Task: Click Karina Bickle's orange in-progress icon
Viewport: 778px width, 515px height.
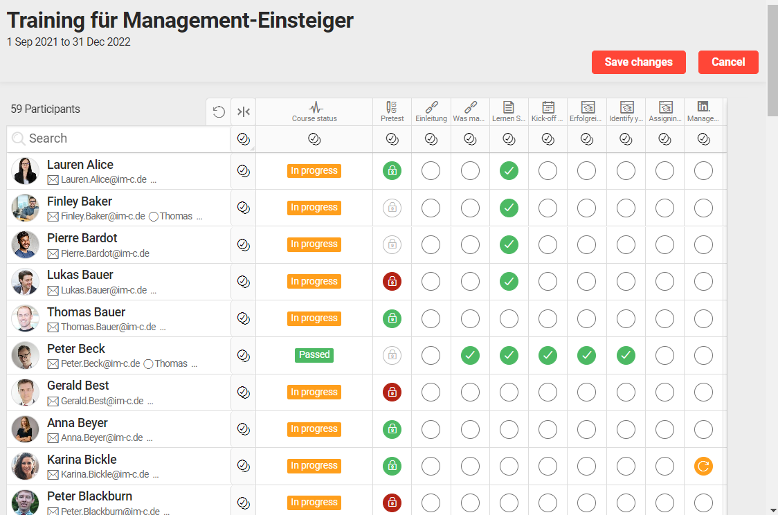Action: [703, 466]
